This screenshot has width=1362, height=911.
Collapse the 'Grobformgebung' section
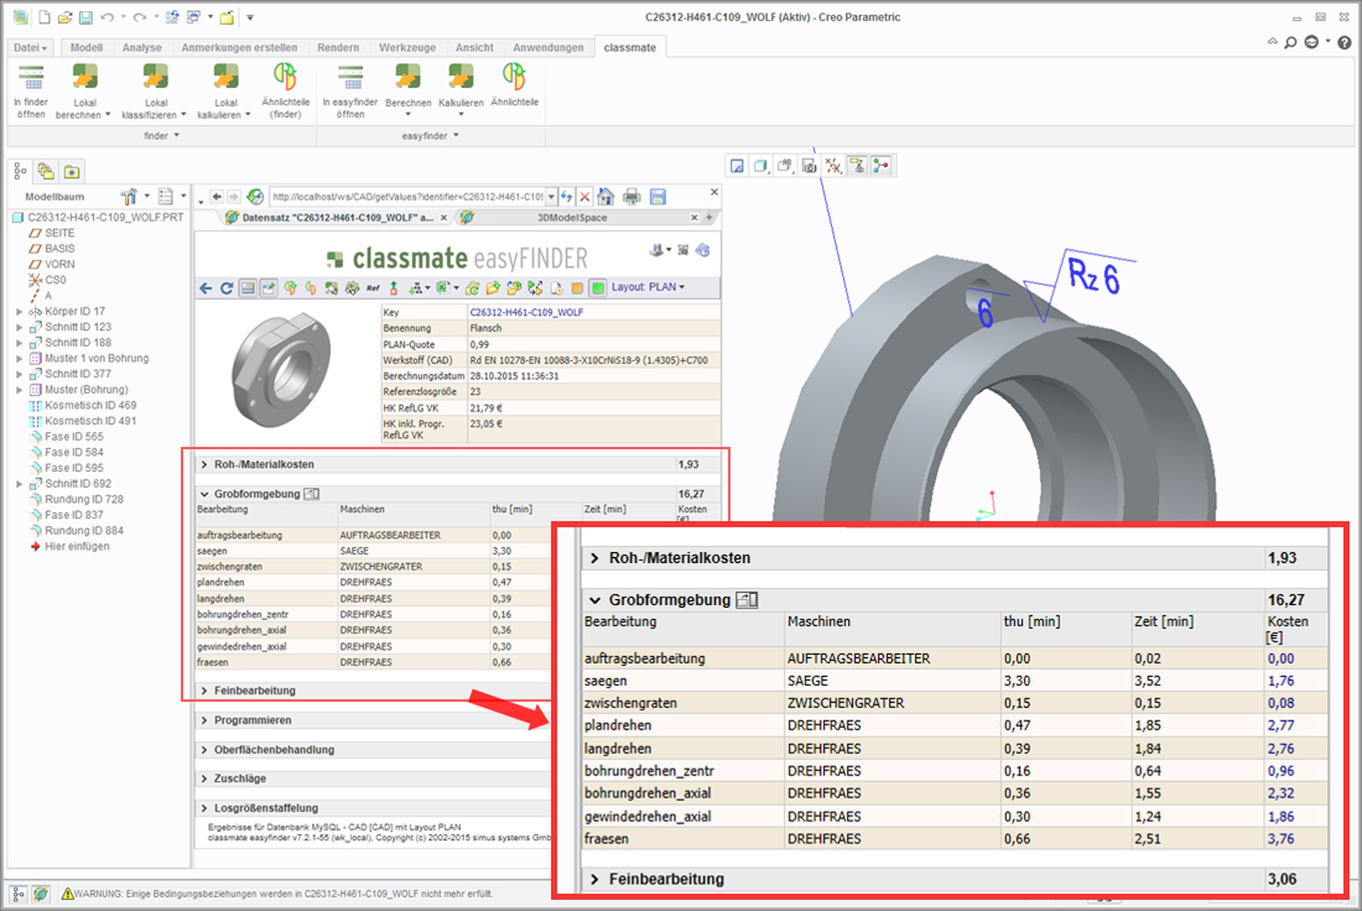(204, 494)
